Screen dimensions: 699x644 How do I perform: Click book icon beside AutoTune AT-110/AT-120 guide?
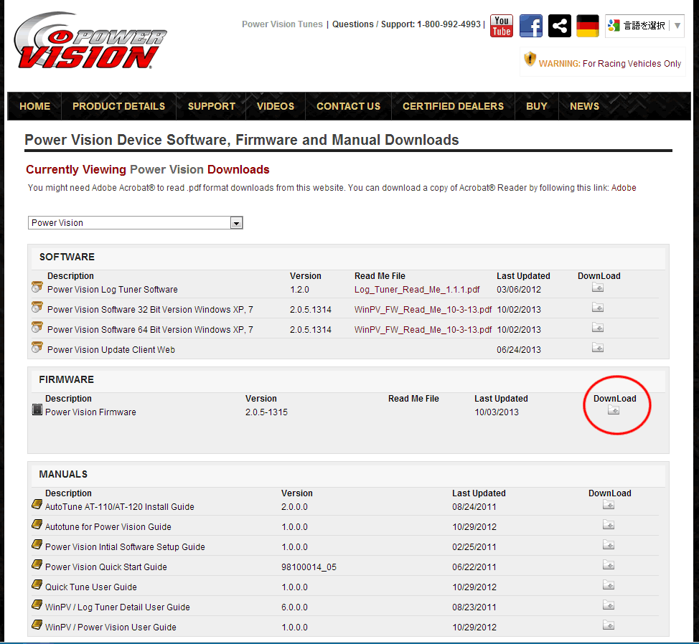coord(37,504)
